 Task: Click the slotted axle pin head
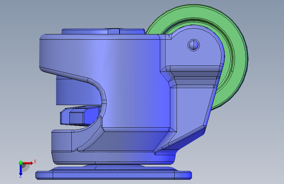pyautogui.click(x=194, y=45)
